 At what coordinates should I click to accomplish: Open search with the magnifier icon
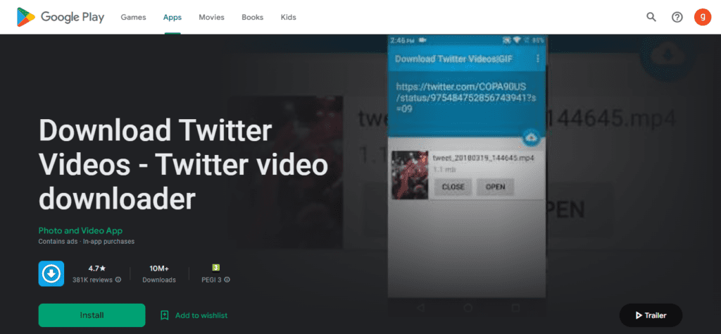[x=651, y=17]
